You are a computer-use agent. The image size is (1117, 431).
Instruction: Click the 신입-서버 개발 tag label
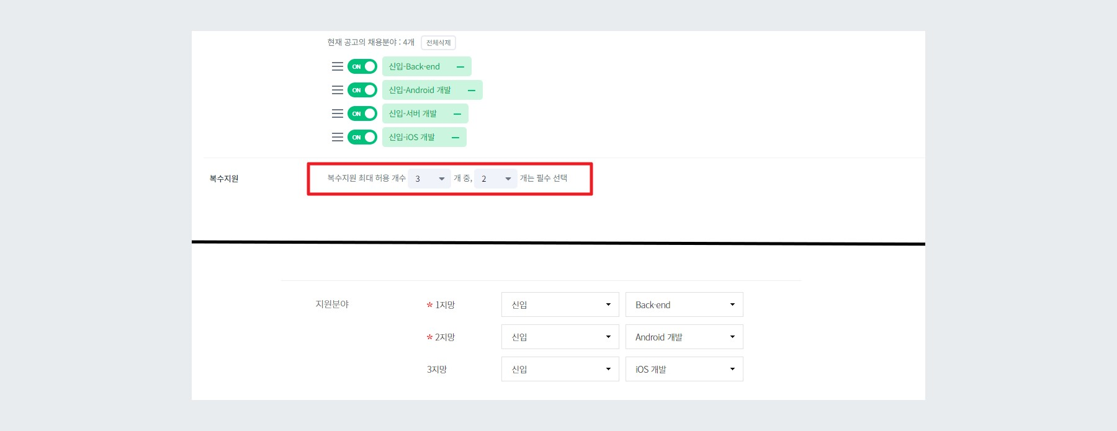(x=413, y=113)
